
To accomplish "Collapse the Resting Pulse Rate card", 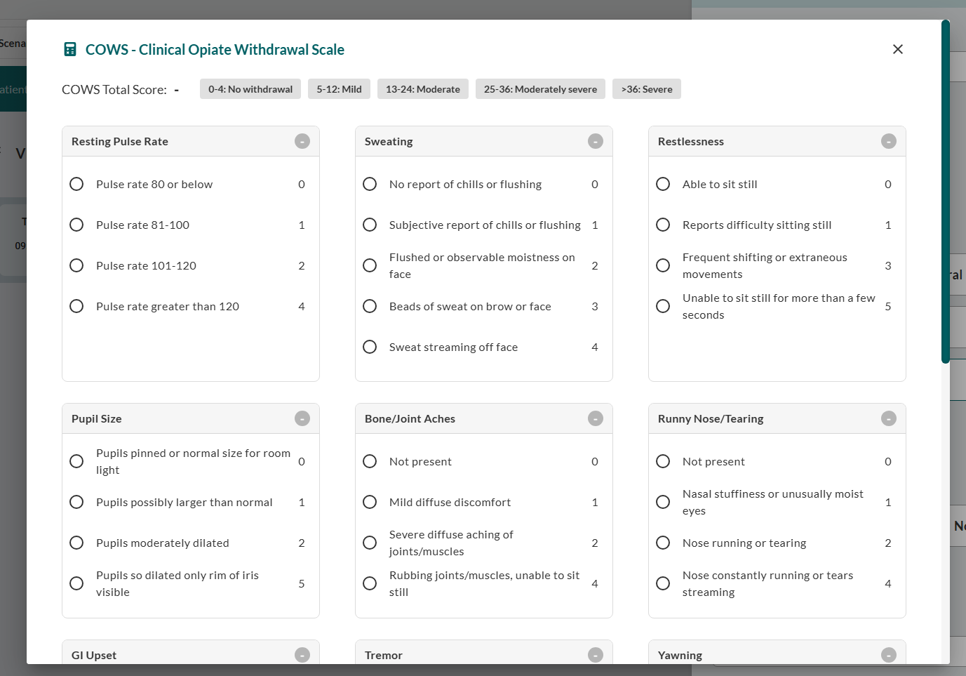I will [x=302, y=141].
